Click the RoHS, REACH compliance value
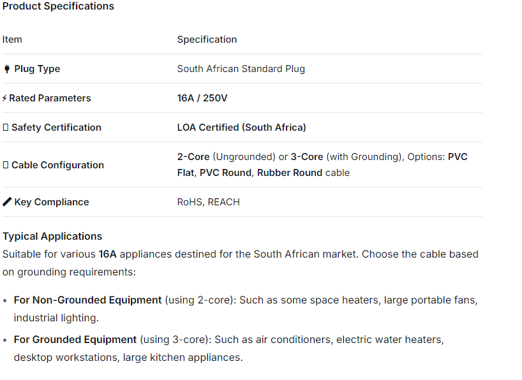 tap(208, 202)
